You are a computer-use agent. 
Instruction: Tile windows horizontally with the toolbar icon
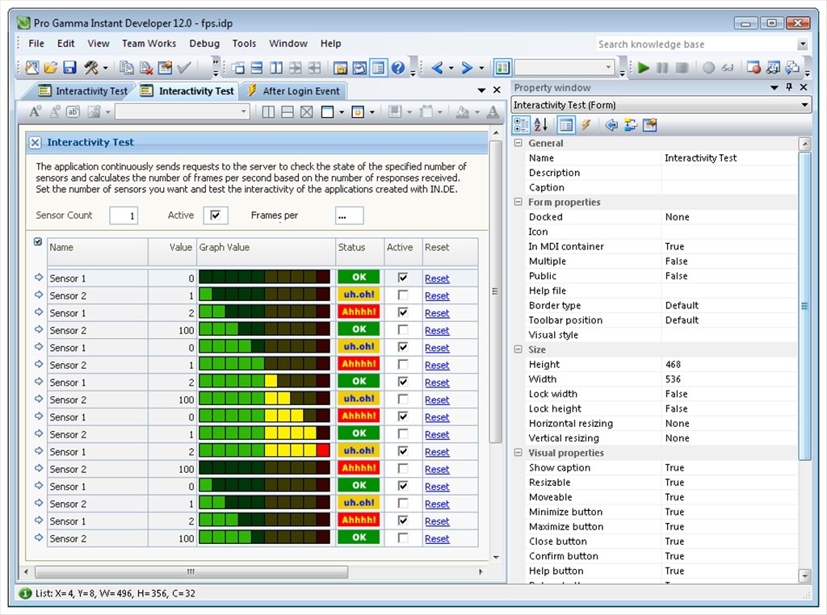[x=257, y=68]
